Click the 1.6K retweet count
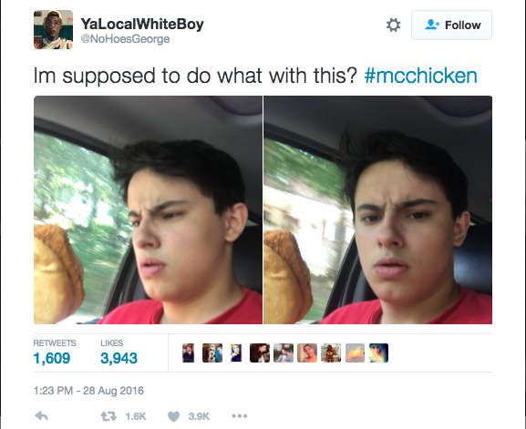The height and width of the screenshot is (429, 526). click(136, 416)
